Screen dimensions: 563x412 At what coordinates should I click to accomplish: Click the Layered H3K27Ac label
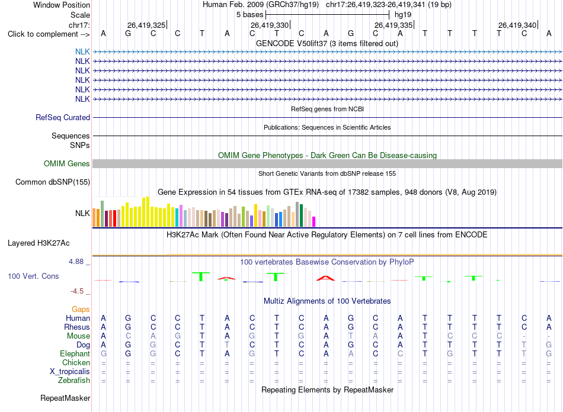coord(39,243)
